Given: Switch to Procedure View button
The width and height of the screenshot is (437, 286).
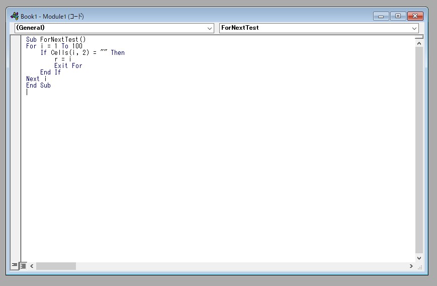Looking at the screenshot, I should (x=15, y=266).
